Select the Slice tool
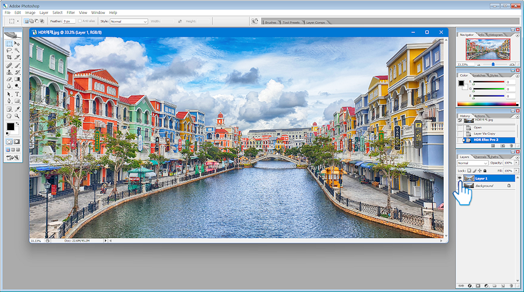This screenshot has height=292, width=524. 17,57
